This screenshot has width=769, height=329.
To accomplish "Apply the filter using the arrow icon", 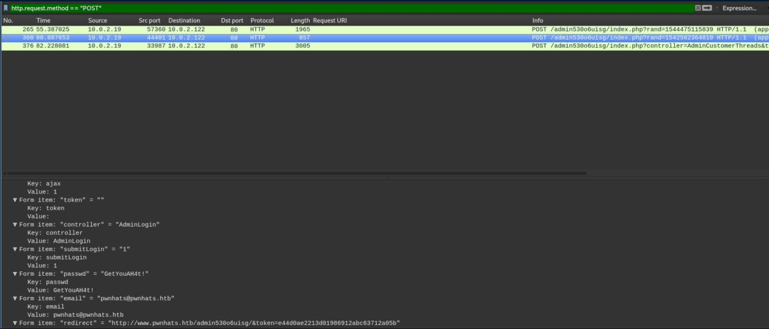I will (707, 8).
